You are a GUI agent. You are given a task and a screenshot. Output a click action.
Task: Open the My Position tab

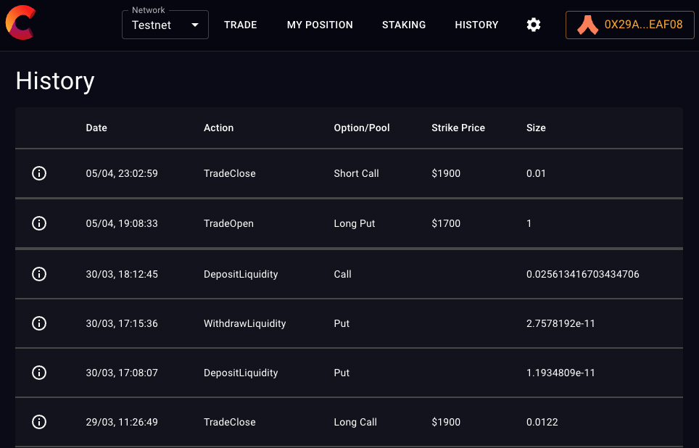(x=320, y=25)
